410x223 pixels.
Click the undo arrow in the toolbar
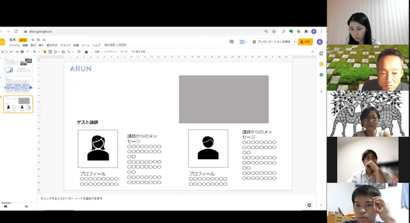pos(12,52)
